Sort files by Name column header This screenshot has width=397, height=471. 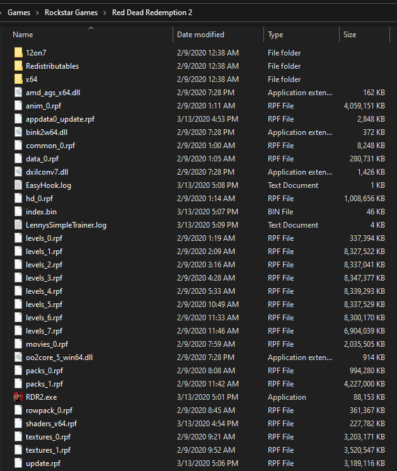point(23,35)
